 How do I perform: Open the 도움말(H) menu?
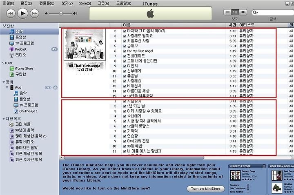(x=124, y=3)
